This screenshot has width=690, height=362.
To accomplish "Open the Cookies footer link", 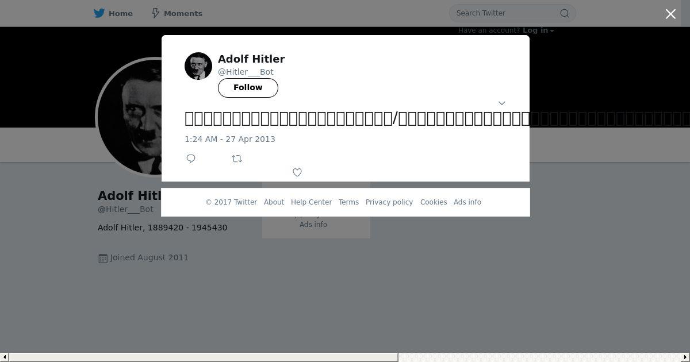I will 434,202.
